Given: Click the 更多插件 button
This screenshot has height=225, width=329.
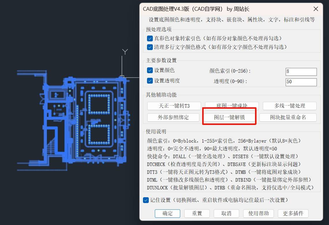Looking at the screenshot, I should coord(293,213).
